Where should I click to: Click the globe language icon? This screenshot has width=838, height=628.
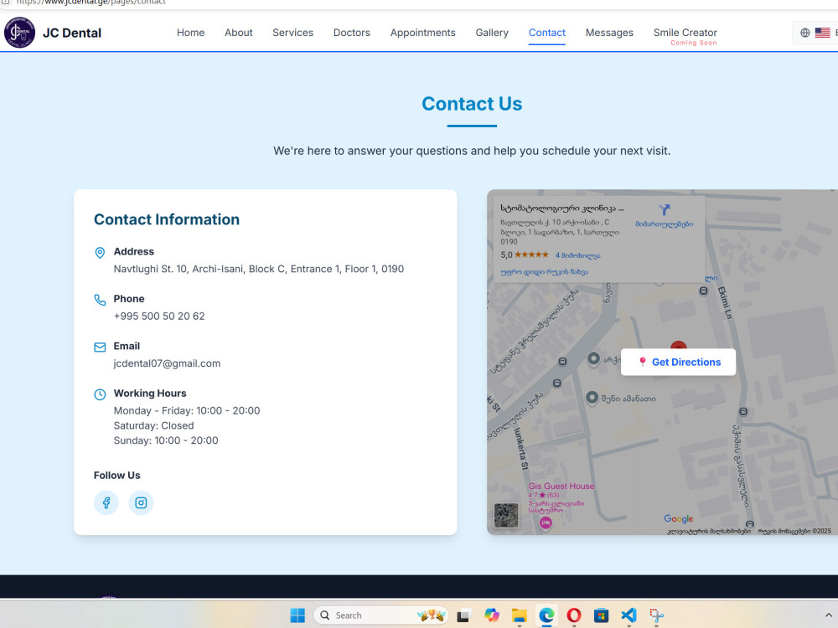pyautogui.click(x=804, y=33)
